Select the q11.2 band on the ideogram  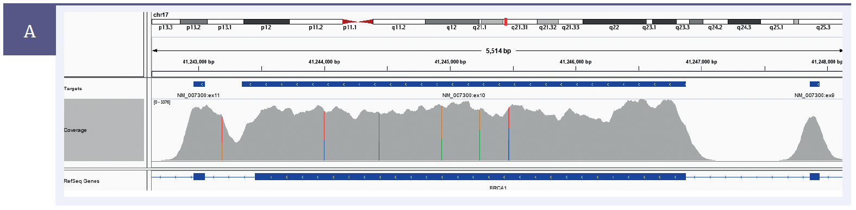pos(399,22)
